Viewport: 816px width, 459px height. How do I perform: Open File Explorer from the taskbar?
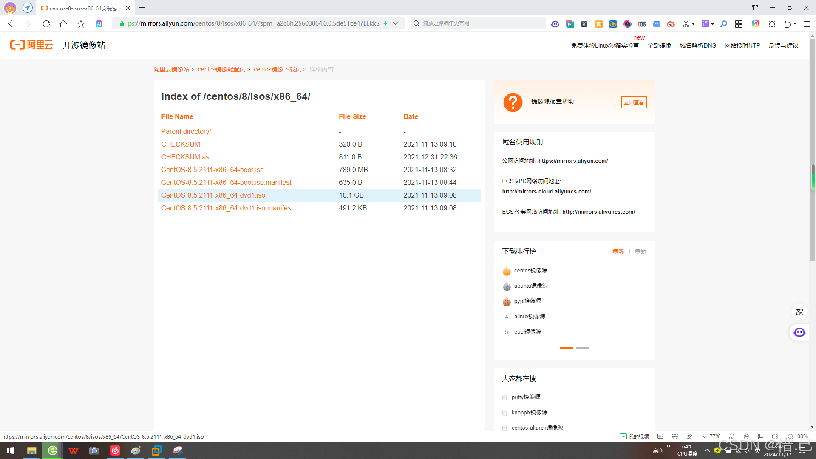[31, 450]
